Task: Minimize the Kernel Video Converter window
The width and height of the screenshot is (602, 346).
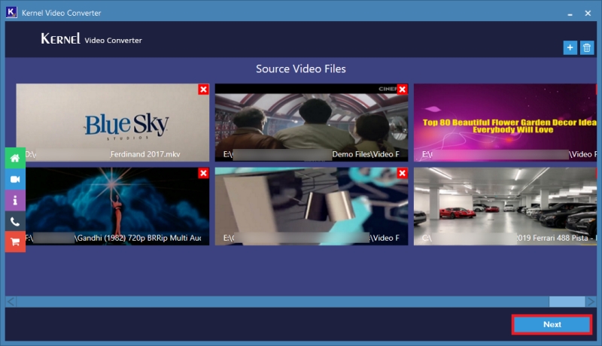Action: coord(570,14)
